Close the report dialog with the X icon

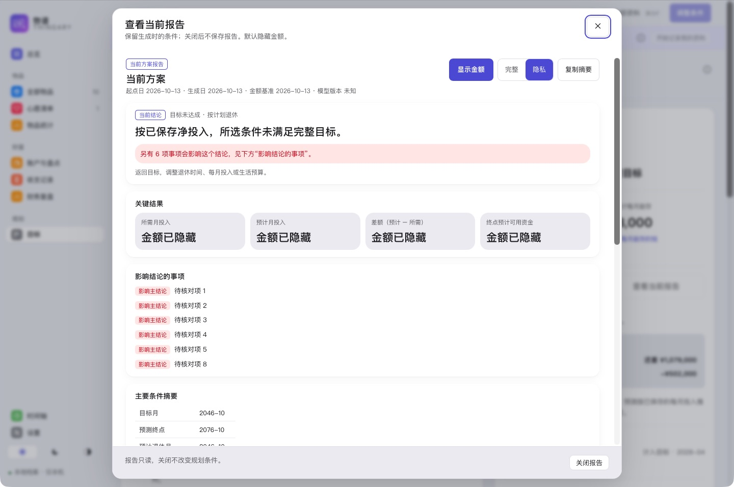click(x=598, y=26)
